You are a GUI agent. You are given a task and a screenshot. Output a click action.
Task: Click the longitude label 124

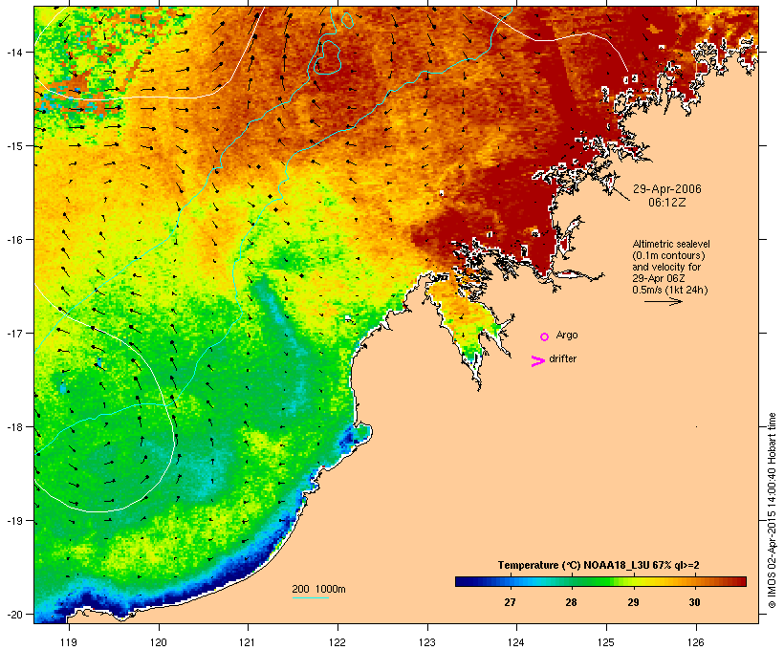[516, 642]
